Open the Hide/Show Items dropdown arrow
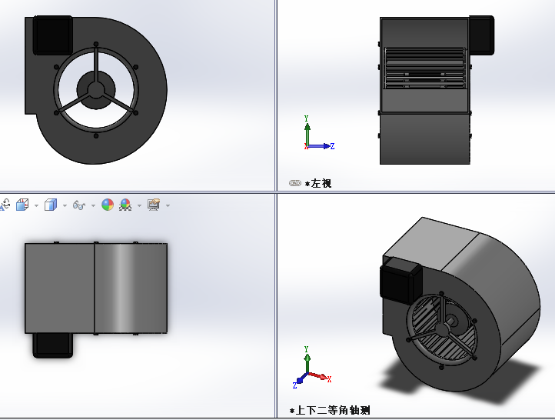This screenshot has width=555, height=420. pyautogui.click(x=93, y=205)
